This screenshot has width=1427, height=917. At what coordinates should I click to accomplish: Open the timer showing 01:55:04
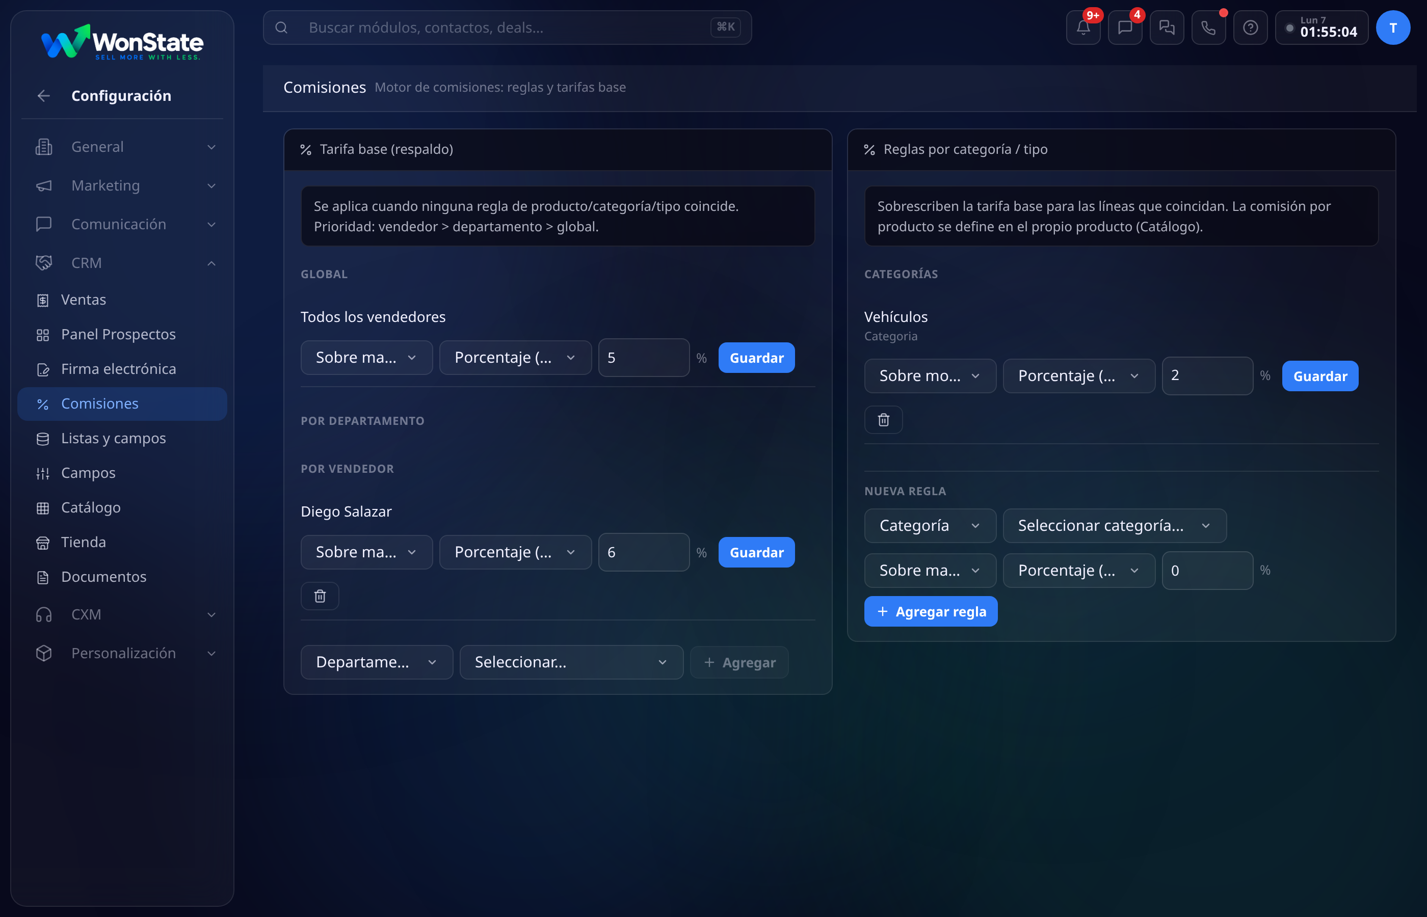click(x=1322, y=28)
